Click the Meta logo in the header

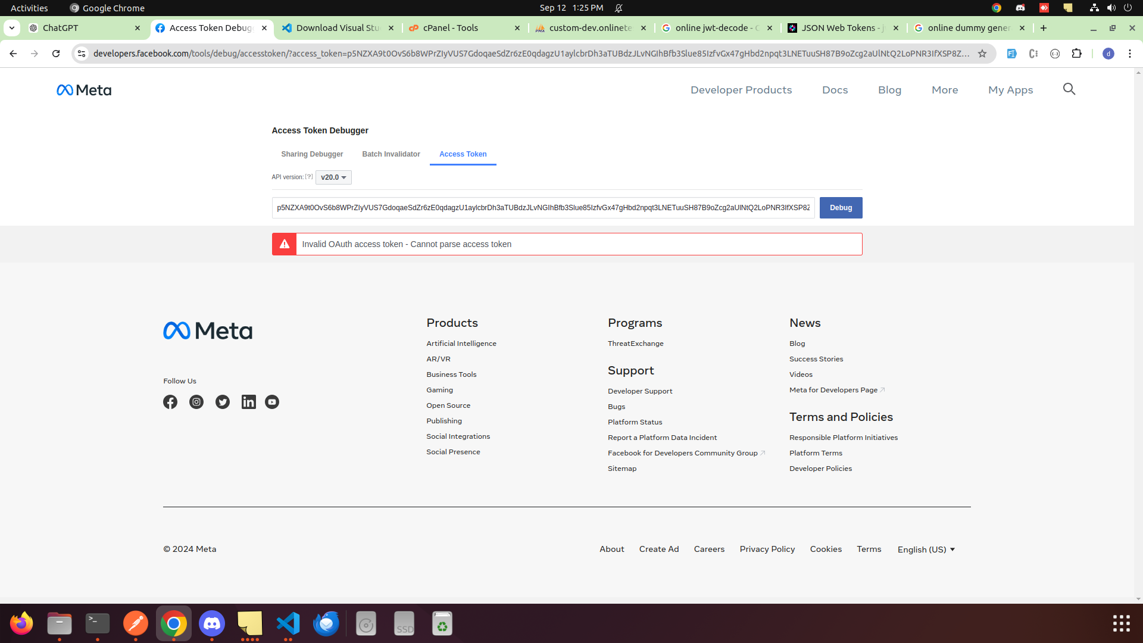[84, 90]
